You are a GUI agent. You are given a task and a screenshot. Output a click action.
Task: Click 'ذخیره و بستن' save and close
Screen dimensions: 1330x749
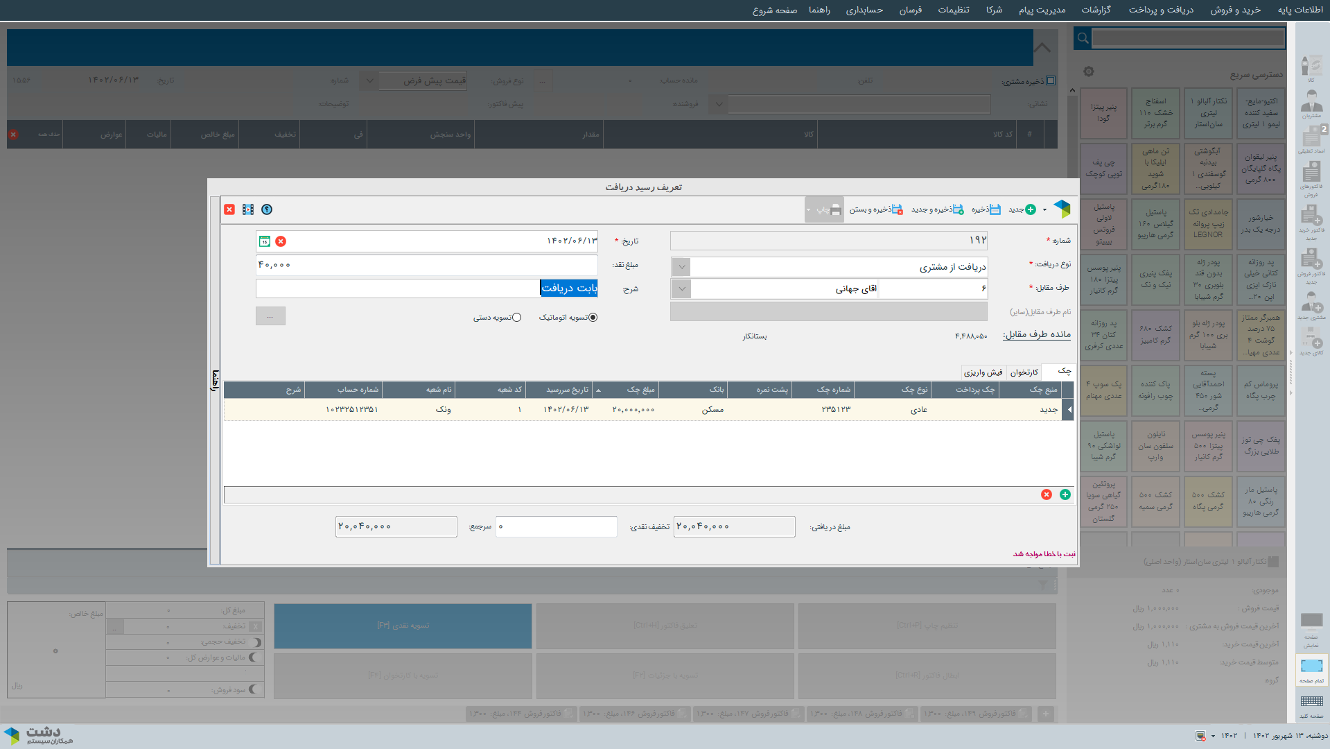pyautogui.click(x=896, y=209)
